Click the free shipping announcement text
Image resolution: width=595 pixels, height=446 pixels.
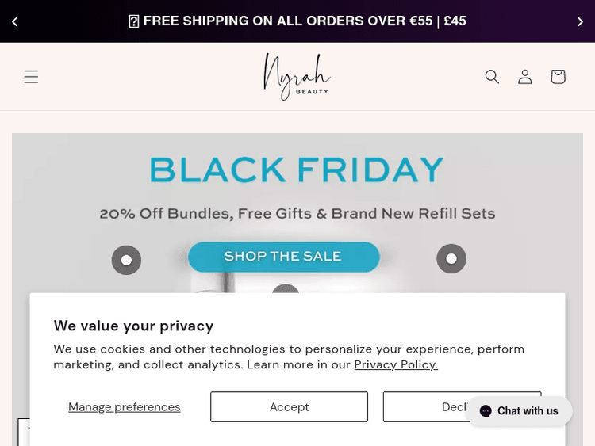[297, 21]
